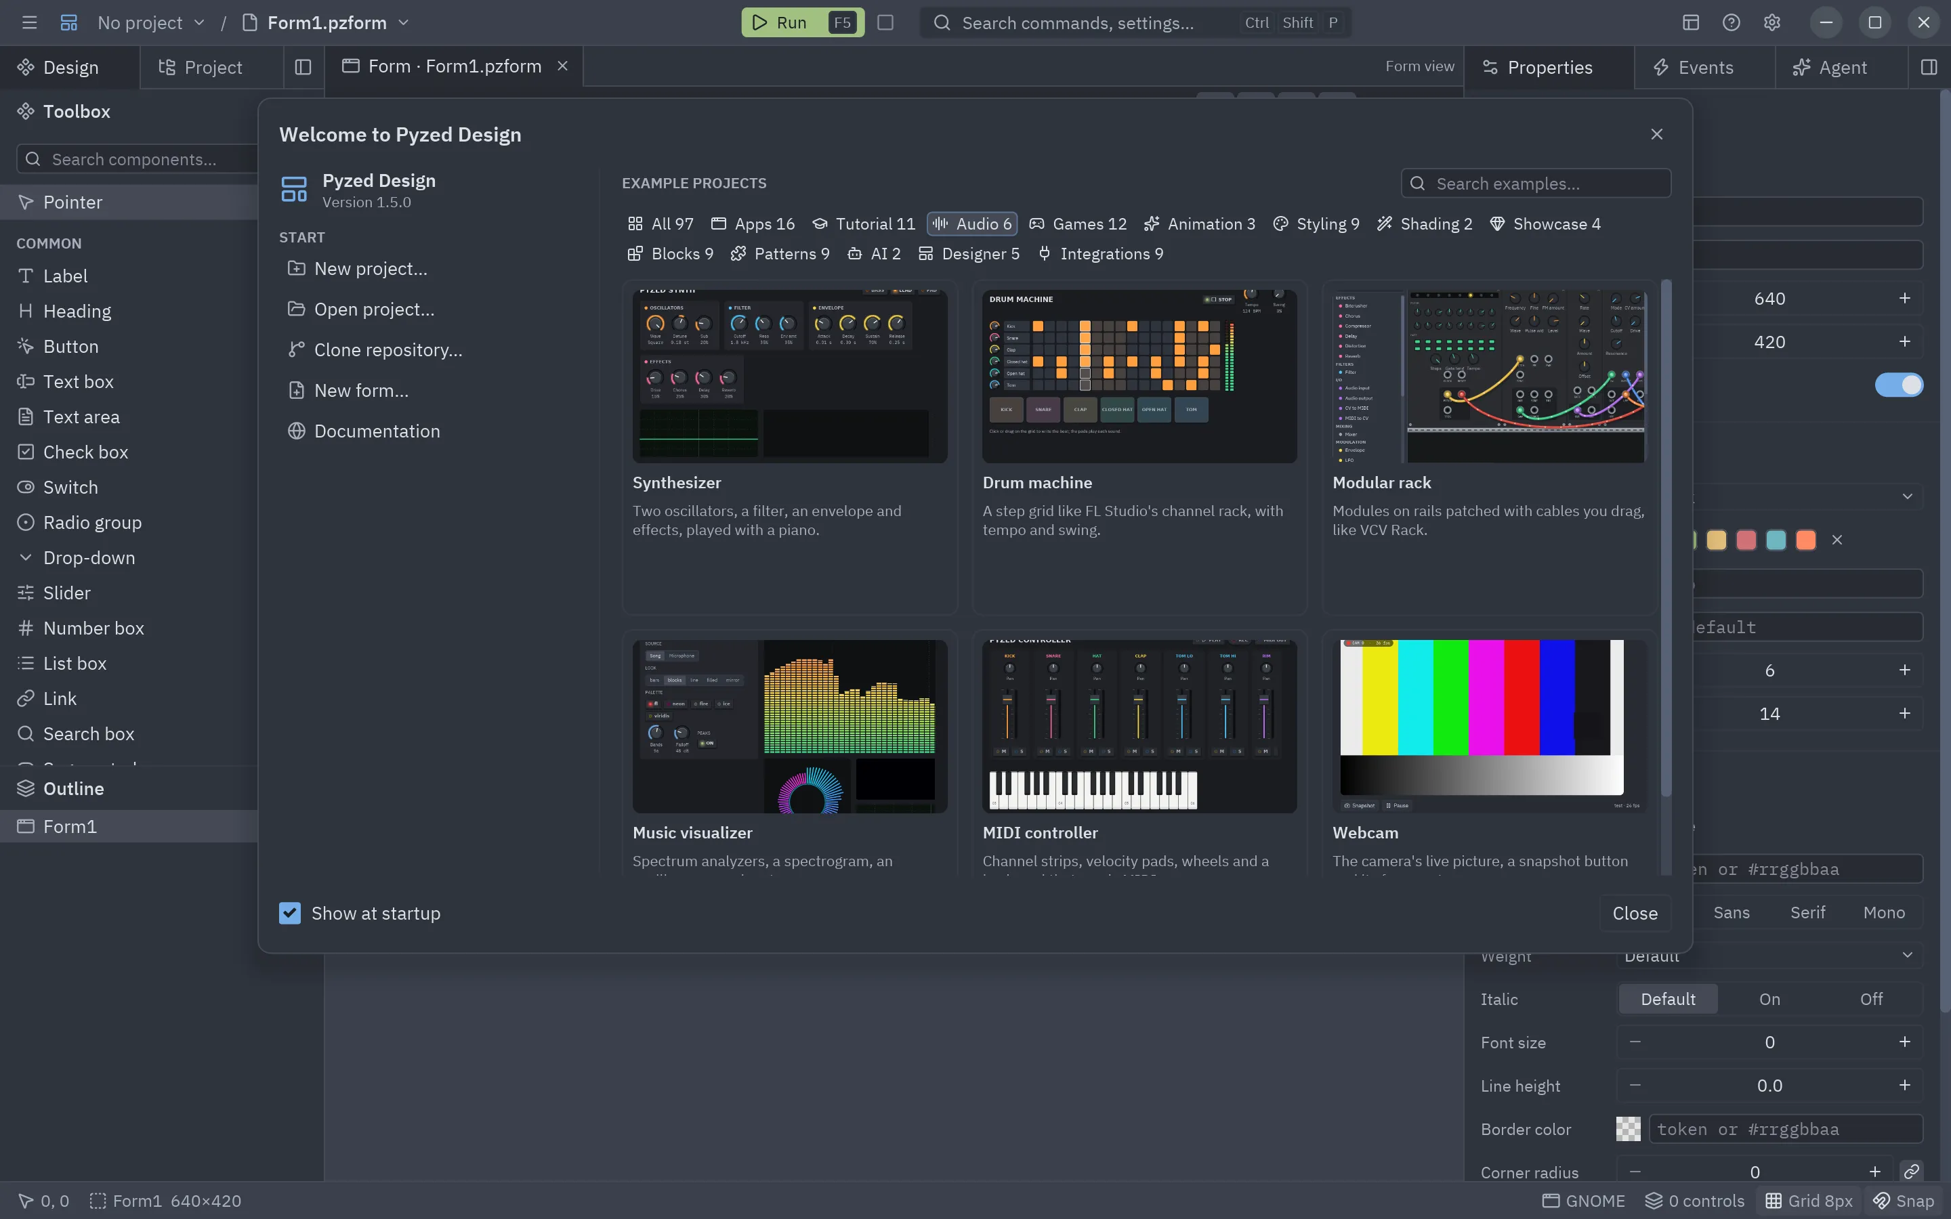The width and height of the screenshot is (1951, 1219).
Task: Open the layout panels icon in title bar
Action: coord(1691,22)
